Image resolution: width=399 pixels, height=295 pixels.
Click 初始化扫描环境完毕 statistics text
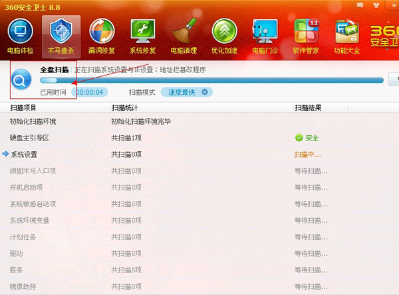[141, 121]
